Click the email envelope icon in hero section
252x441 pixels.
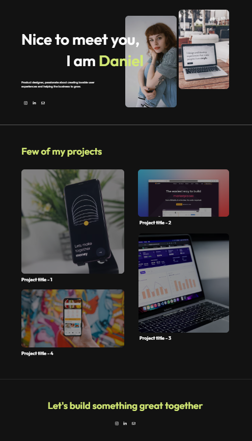click(43, 103)
